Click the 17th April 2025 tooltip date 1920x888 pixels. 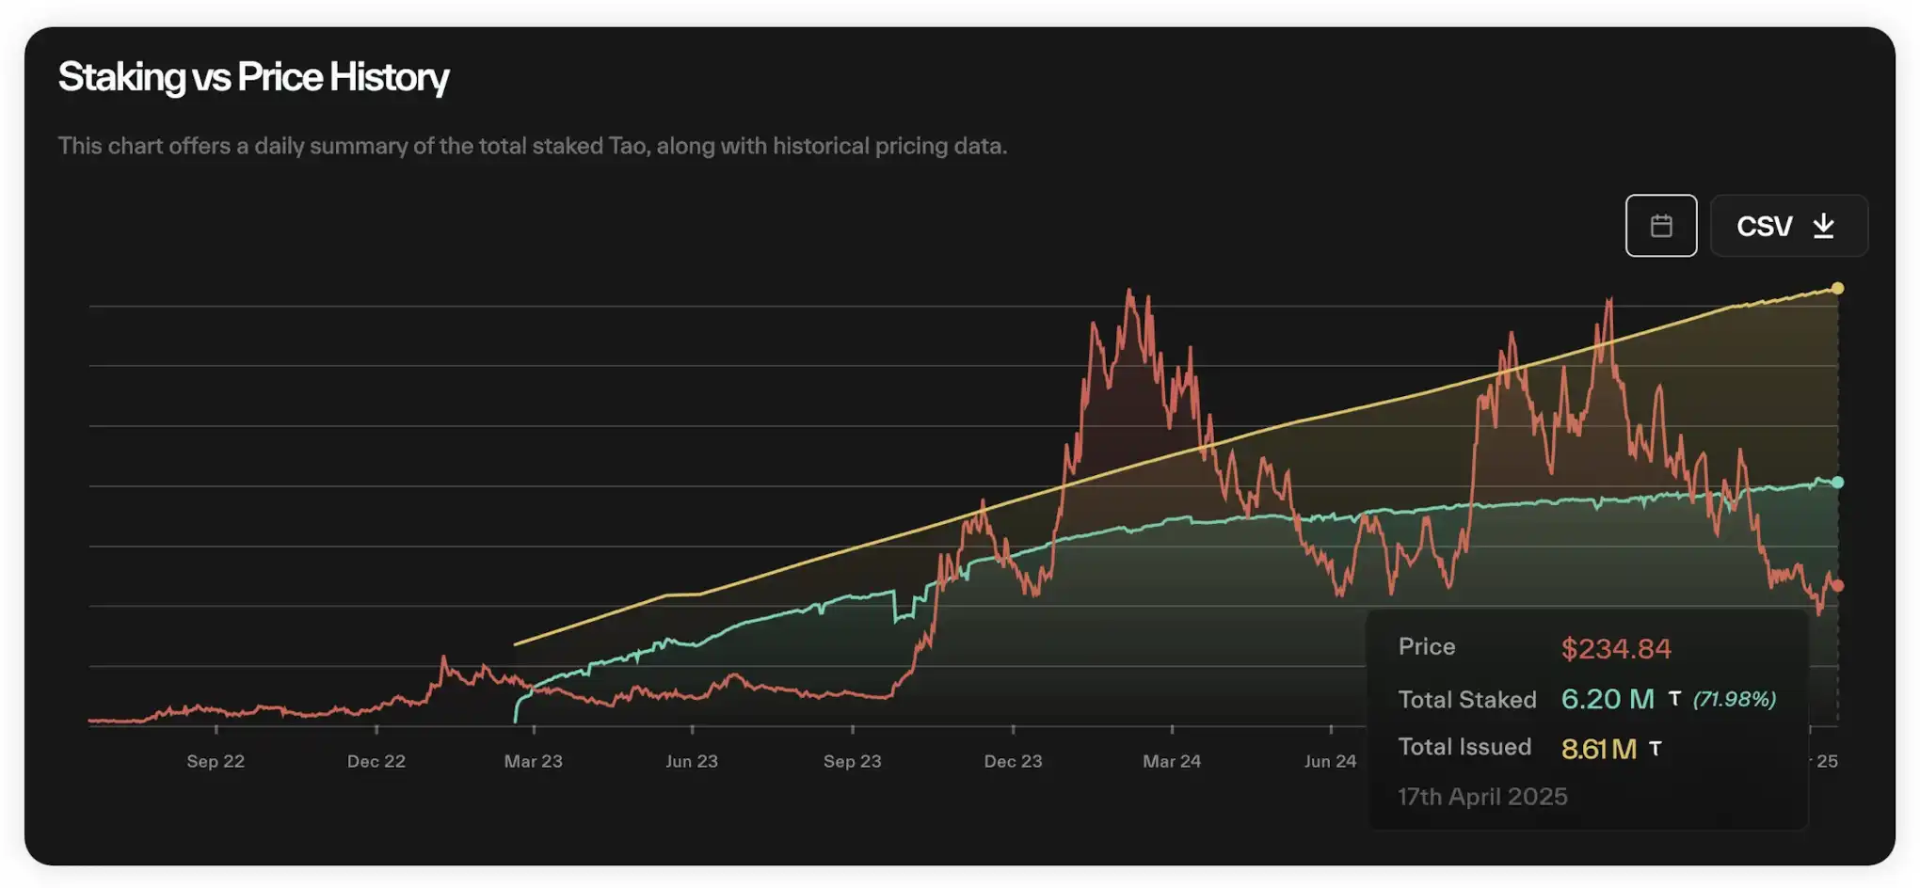[x=1482, y=797]
